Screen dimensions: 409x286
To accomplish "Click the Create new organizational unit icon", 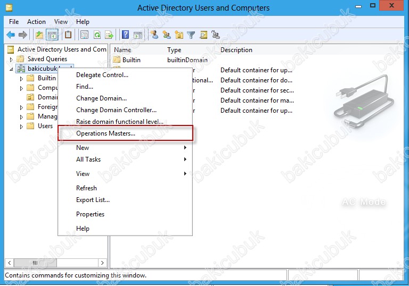I will [x=179, y=35].
